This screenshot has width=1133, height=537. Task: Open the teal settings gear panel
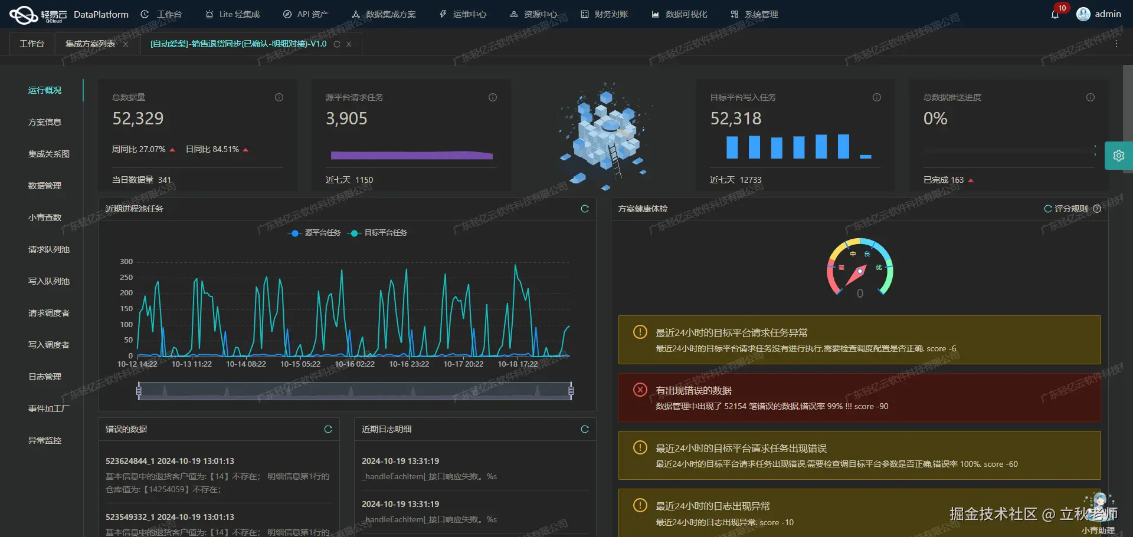coord(1119,156)
